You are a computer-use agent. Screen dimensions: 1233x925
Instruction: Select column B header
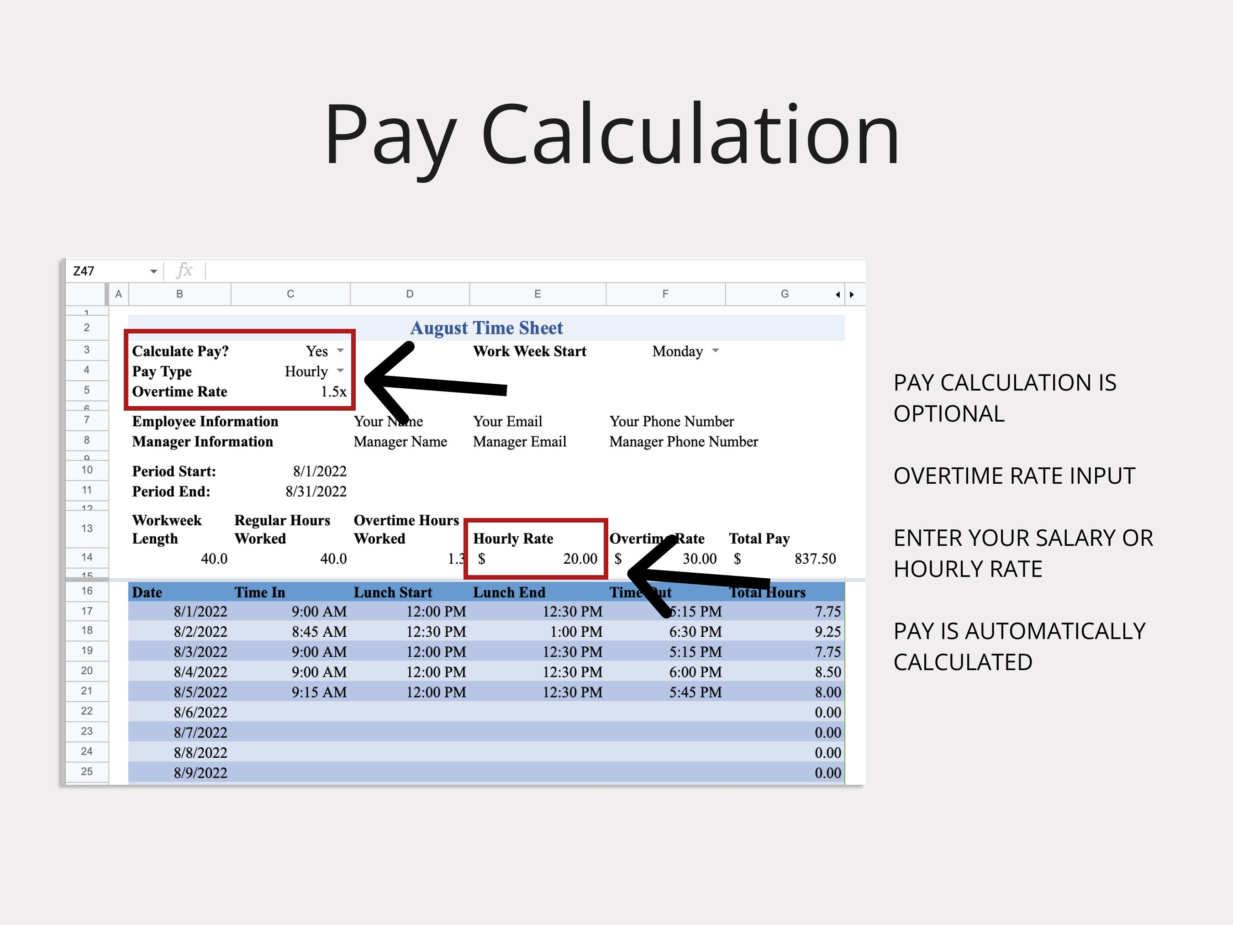click(x=179, y=294)
